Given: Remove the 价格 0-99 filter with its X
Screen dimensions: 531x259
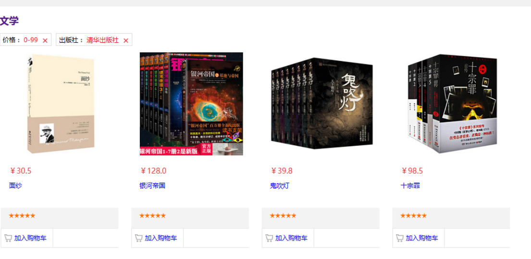Looking at the screenshot, I should coord(45,41).
